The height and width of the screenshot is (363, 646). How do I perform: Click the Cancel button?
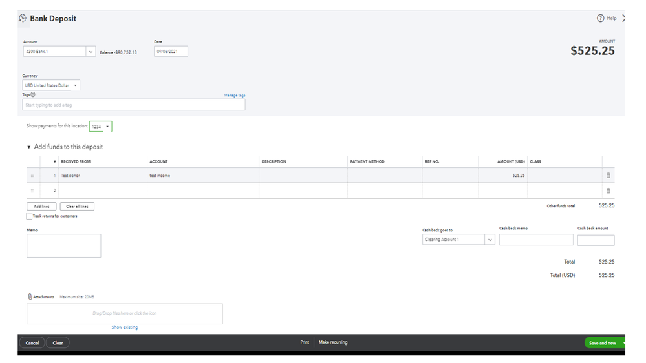pyautogui.click(x=32, y=343)
